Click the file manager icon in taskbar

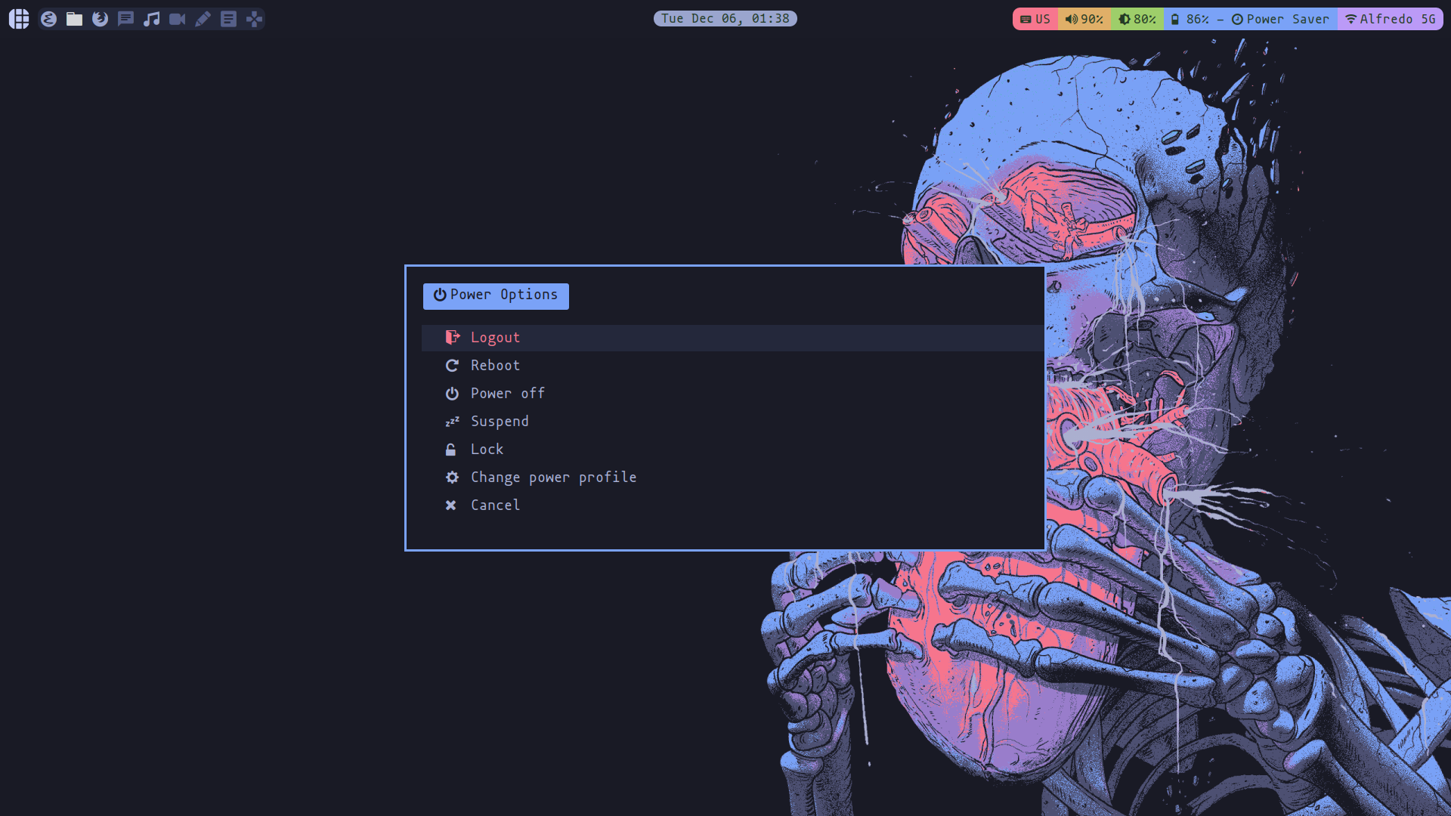click(74, 18)
